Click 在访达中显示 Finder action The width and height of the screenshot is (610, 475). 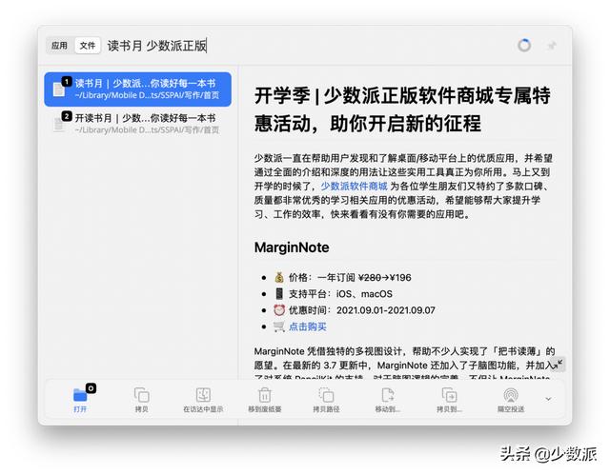point(203,399)
